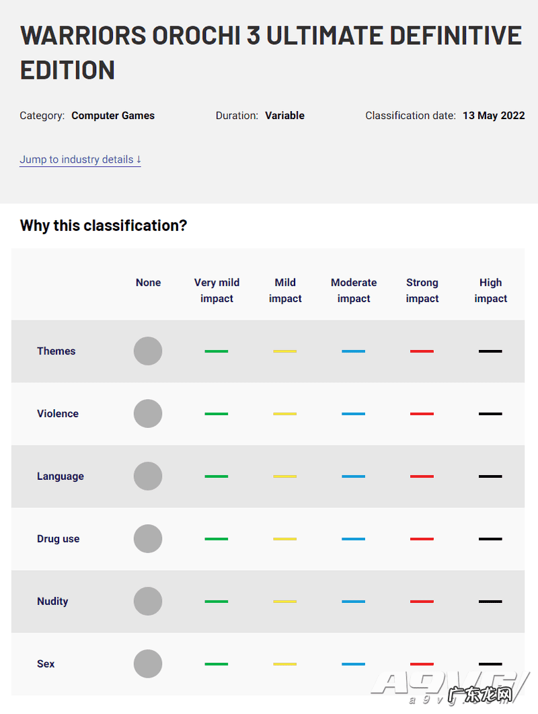Select the grey None circle for Themes
The height and width of the screenshot is (714, 538).
[x=148, y=351]
